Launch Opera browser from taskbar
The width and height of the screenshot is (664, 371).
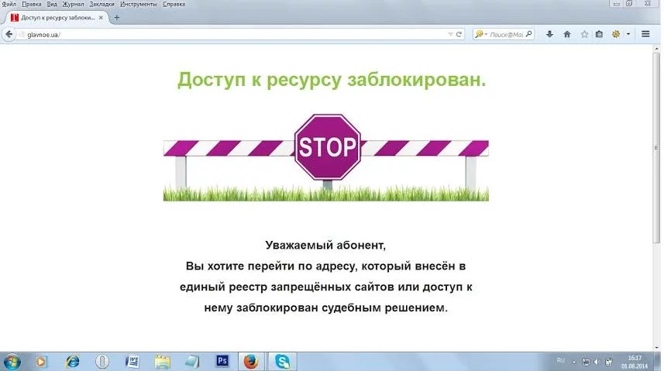pos(102,362)
